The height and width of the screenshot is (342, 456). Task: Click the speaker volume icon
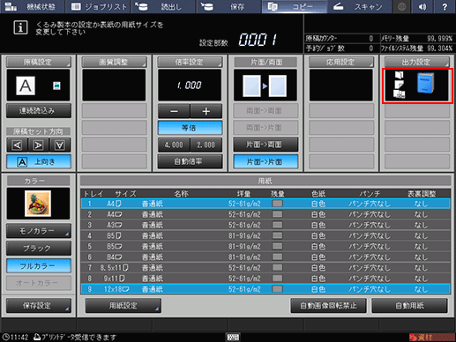pos(422,7)
